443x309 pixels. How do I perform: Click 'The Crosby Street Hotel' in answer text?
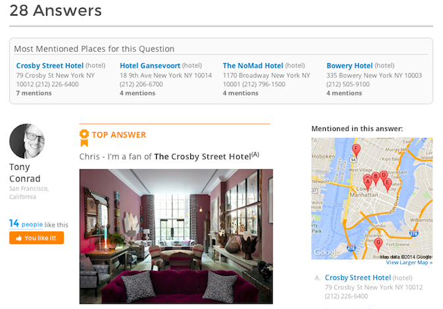203,156
